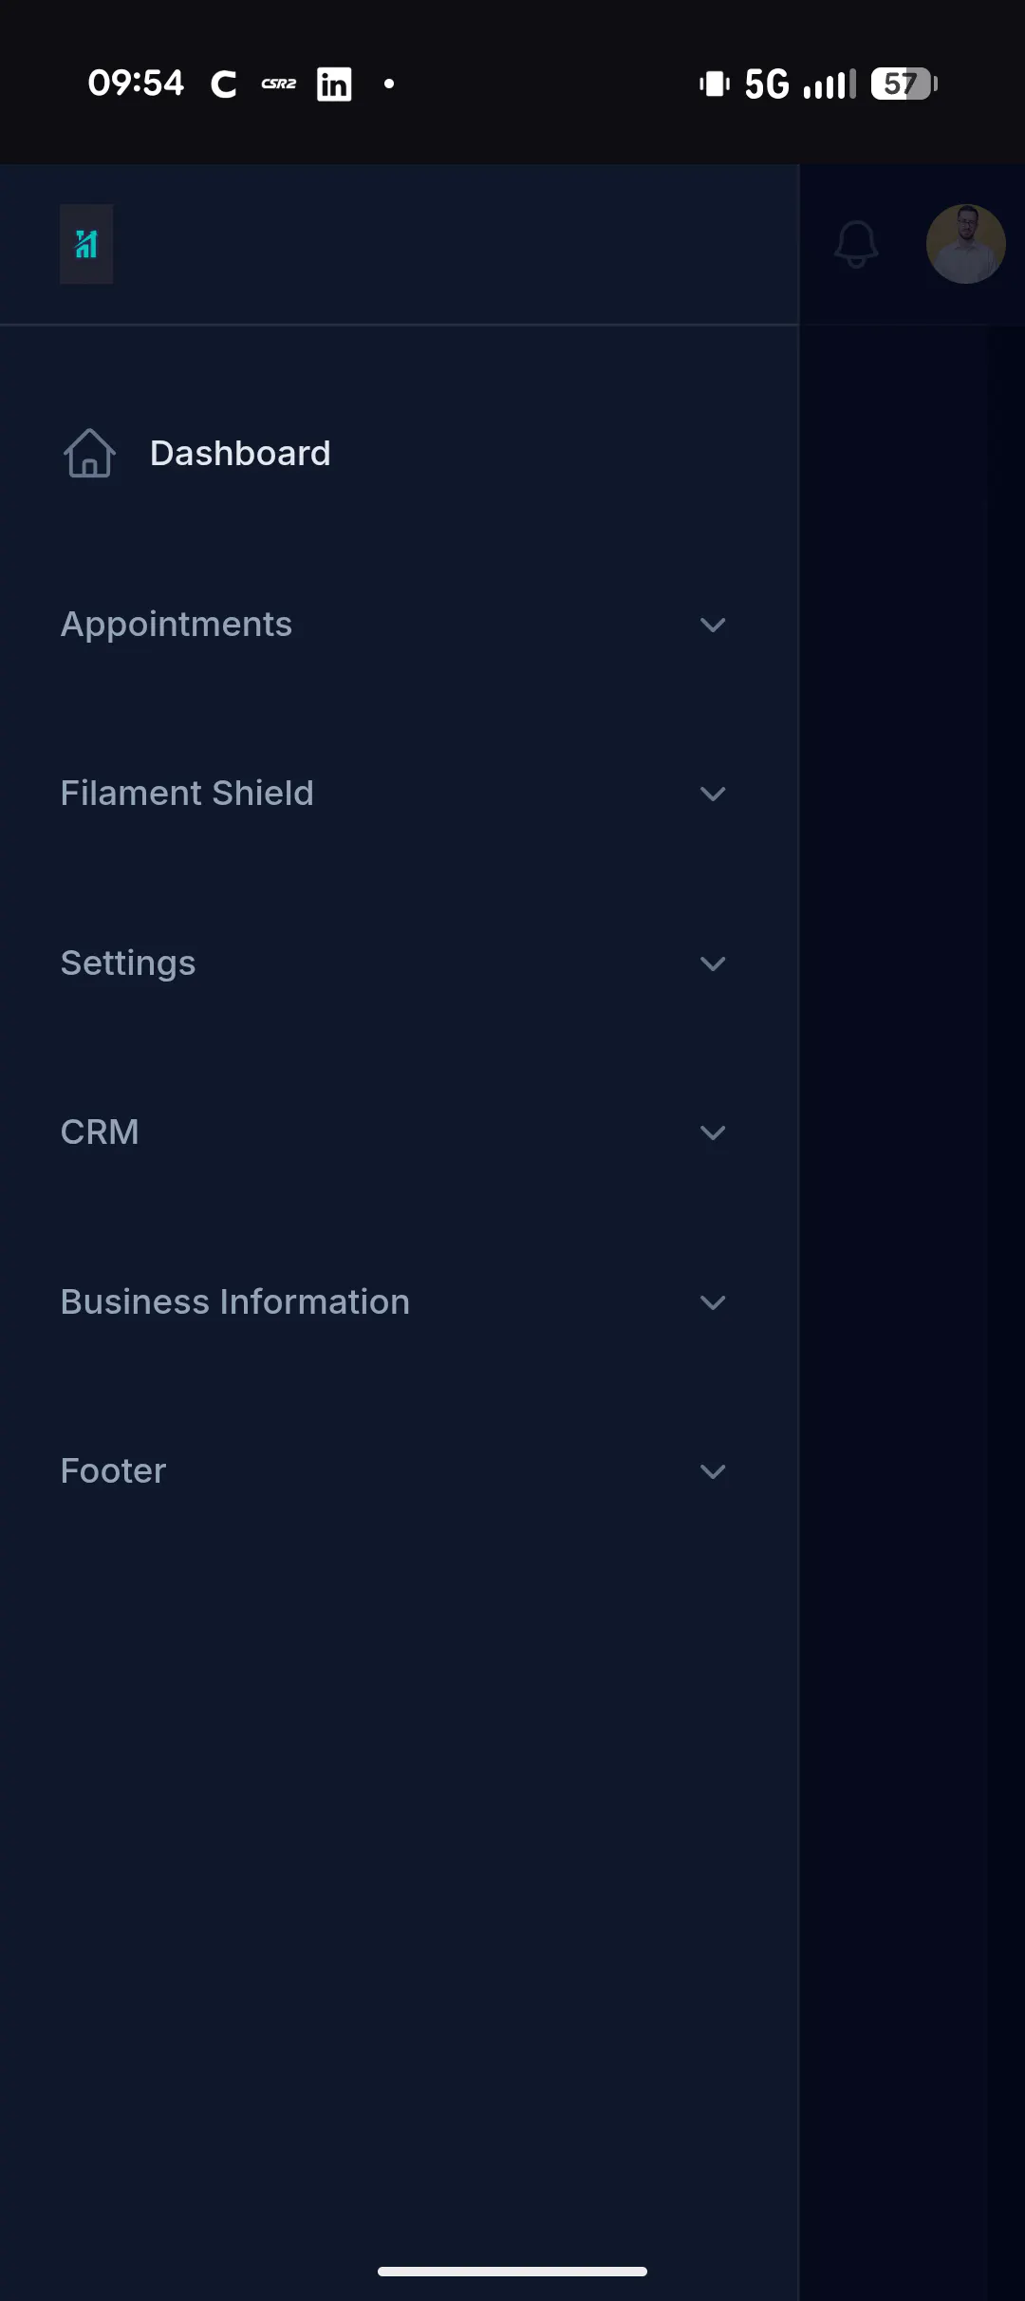
Task: Open notifications via the bell icon
Action: point(856,244)
